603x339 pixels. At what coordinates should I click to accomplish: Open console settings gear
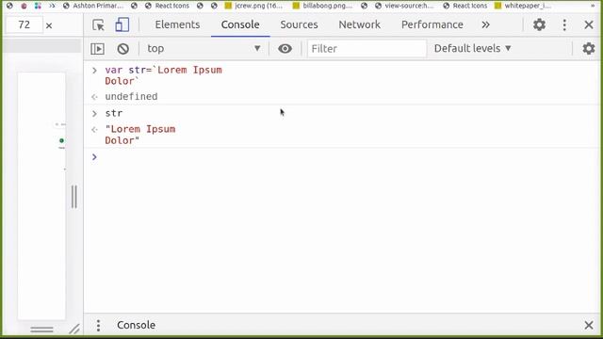[588, 49]
